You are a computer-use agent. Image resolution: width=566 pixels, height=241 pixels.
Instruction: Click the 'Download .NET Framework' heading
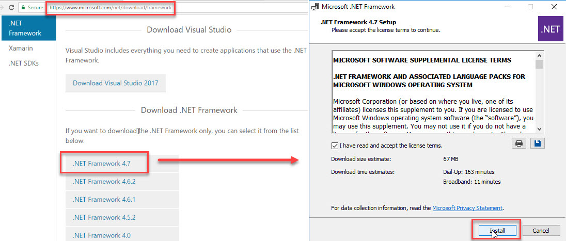pos(189,110)
